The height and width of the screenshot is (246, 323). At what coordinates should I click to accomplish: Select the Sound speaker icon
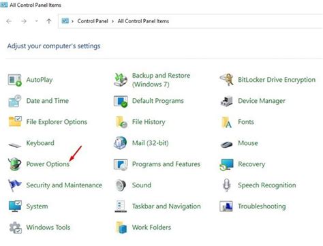click(x=121, y=185)
